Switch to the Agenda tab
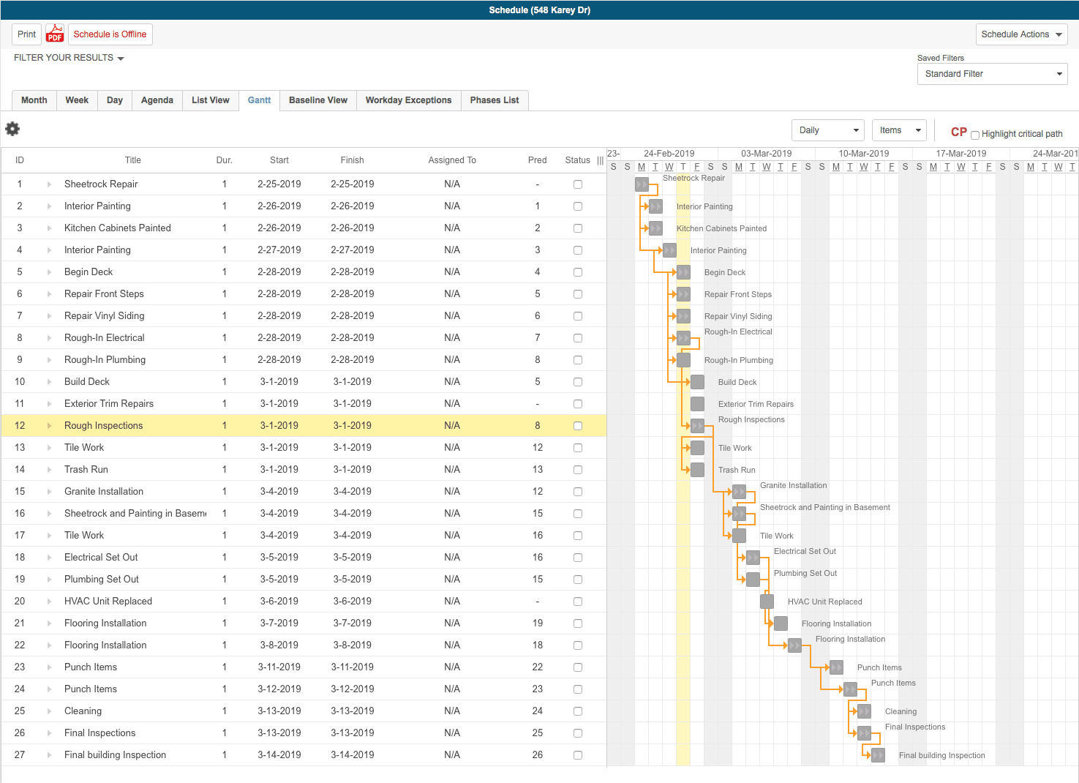This screenshot has height=783, width=1079. click(x=157, y=100)
